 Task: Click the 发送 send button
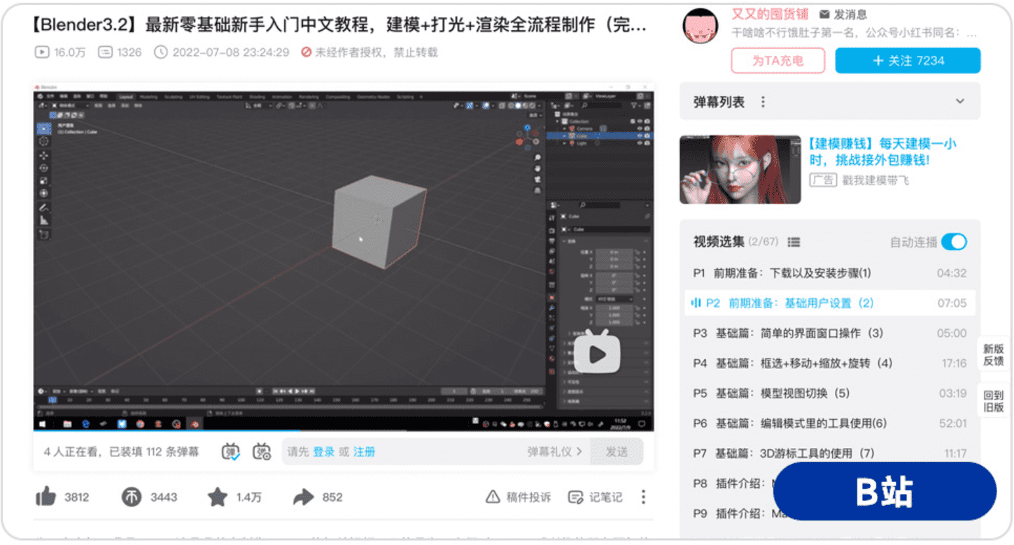click(x=617, y=451)
